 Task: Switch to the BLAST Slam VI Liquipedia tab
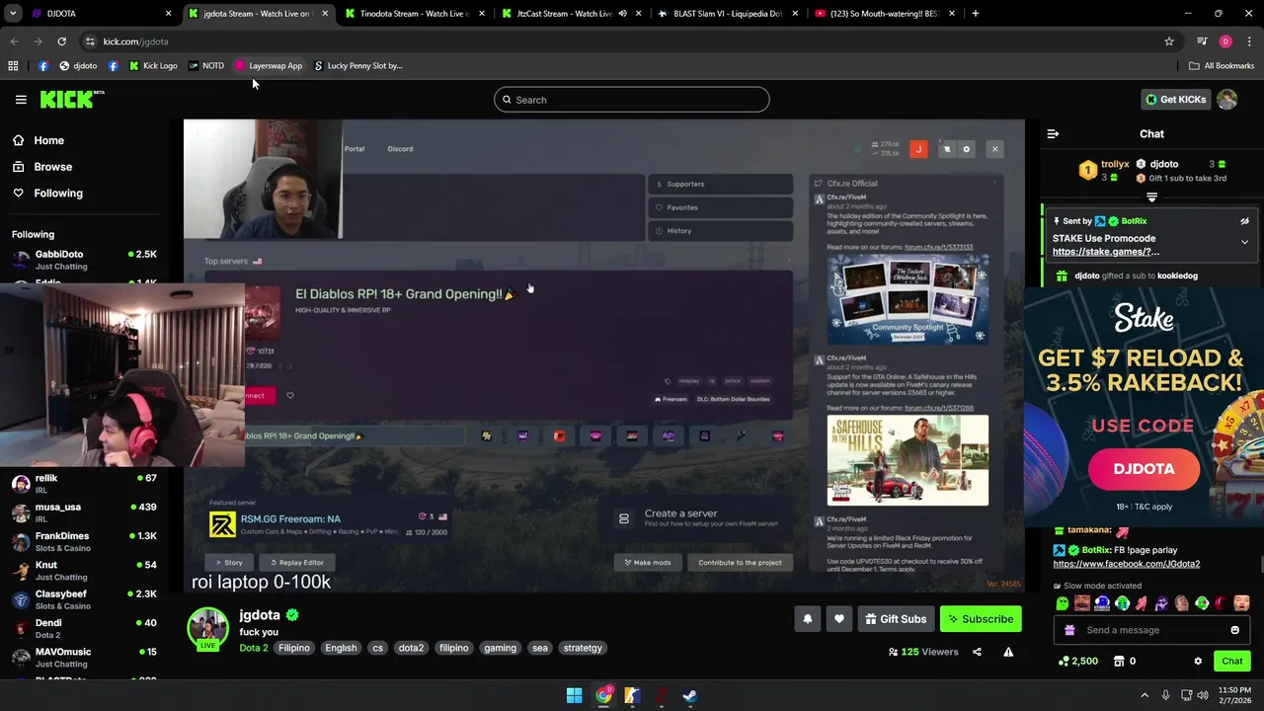point(726,14)
